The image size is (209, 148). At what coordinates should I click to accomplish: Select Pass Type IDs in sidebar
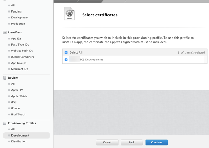[20, 45]
